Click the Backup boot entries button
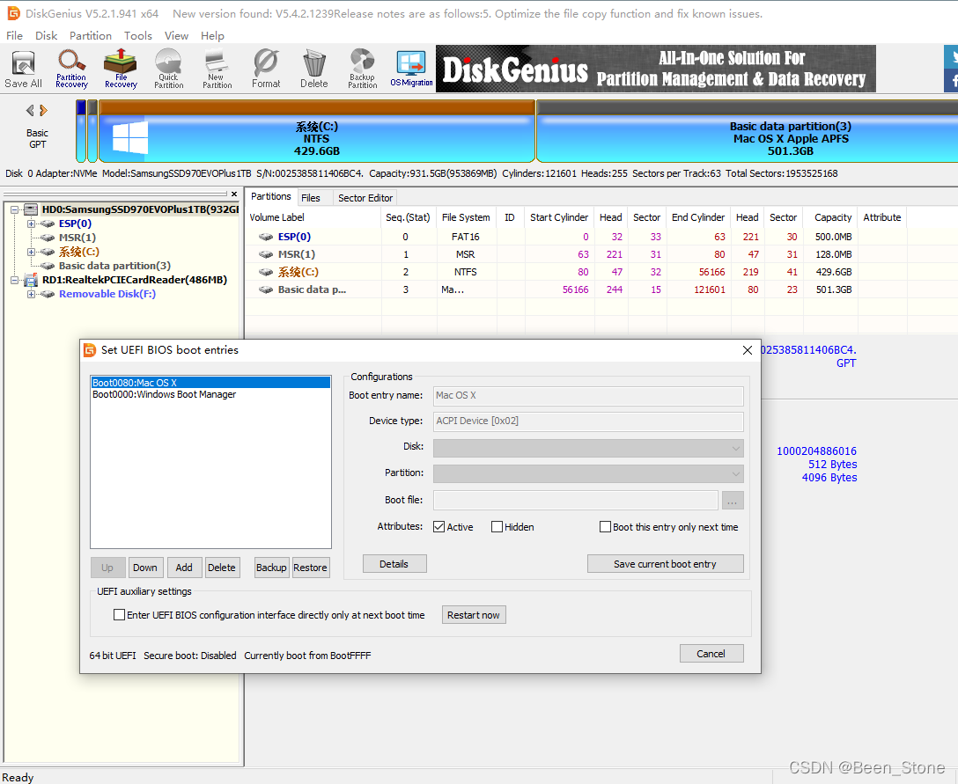The height and width of the screenshot is (784, 958). (x=271, y=568)
